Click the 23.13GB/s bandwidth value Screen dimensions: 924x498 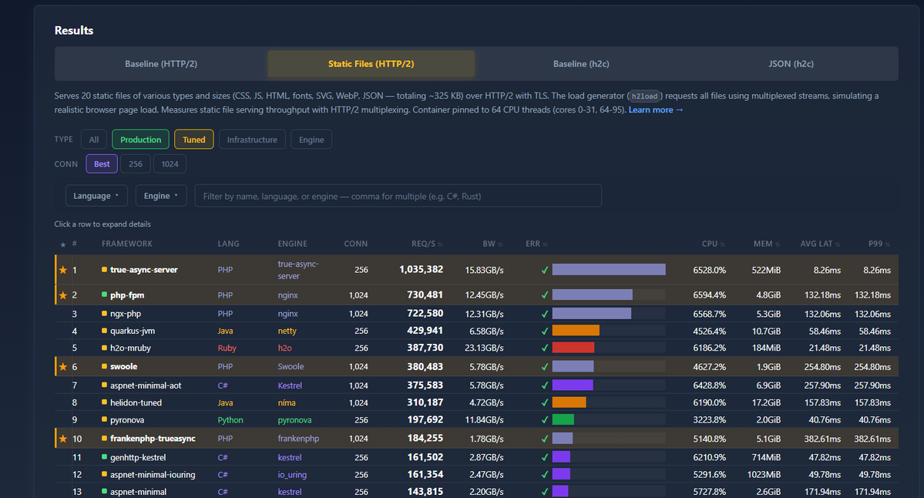(484, 348)
